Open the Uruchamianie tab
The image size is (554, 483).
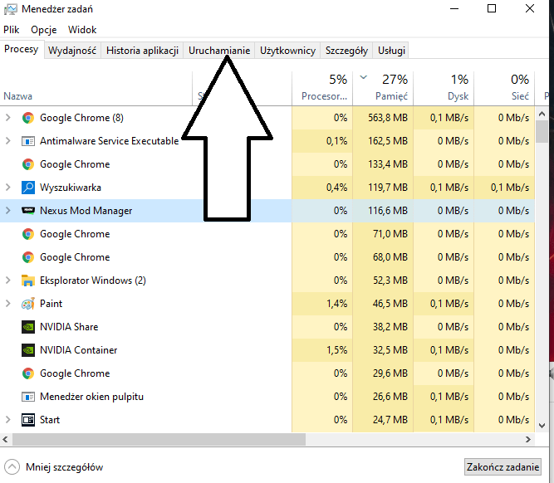click(219, 51)
